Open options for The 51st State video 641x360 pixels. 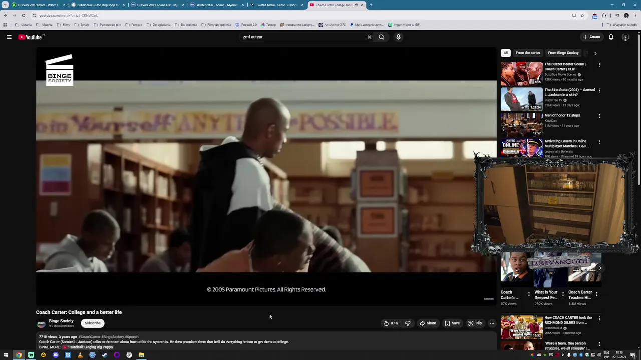click(599, 90)
